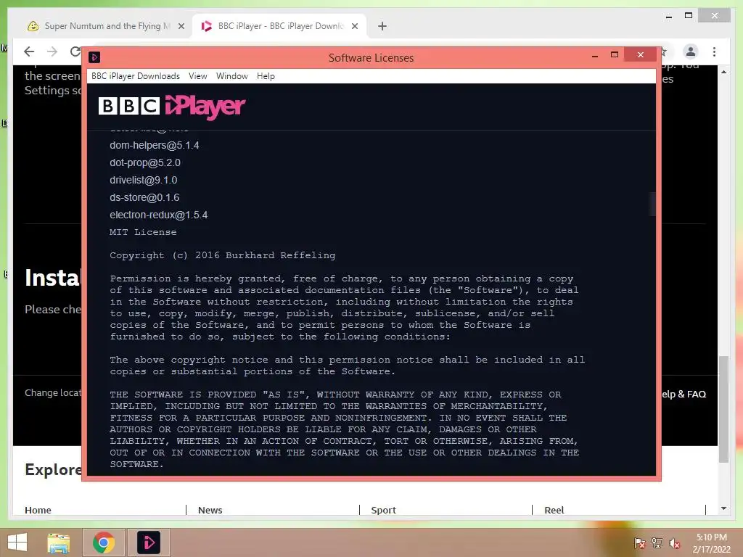The width and height of the screenshot is (743, 557).
Task: Open the View menu
Action: click(x=197, y=76)
